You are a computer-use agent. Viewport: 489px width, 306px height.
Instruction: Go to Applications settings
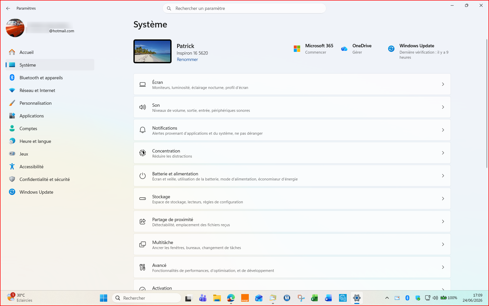pos(50,116)
